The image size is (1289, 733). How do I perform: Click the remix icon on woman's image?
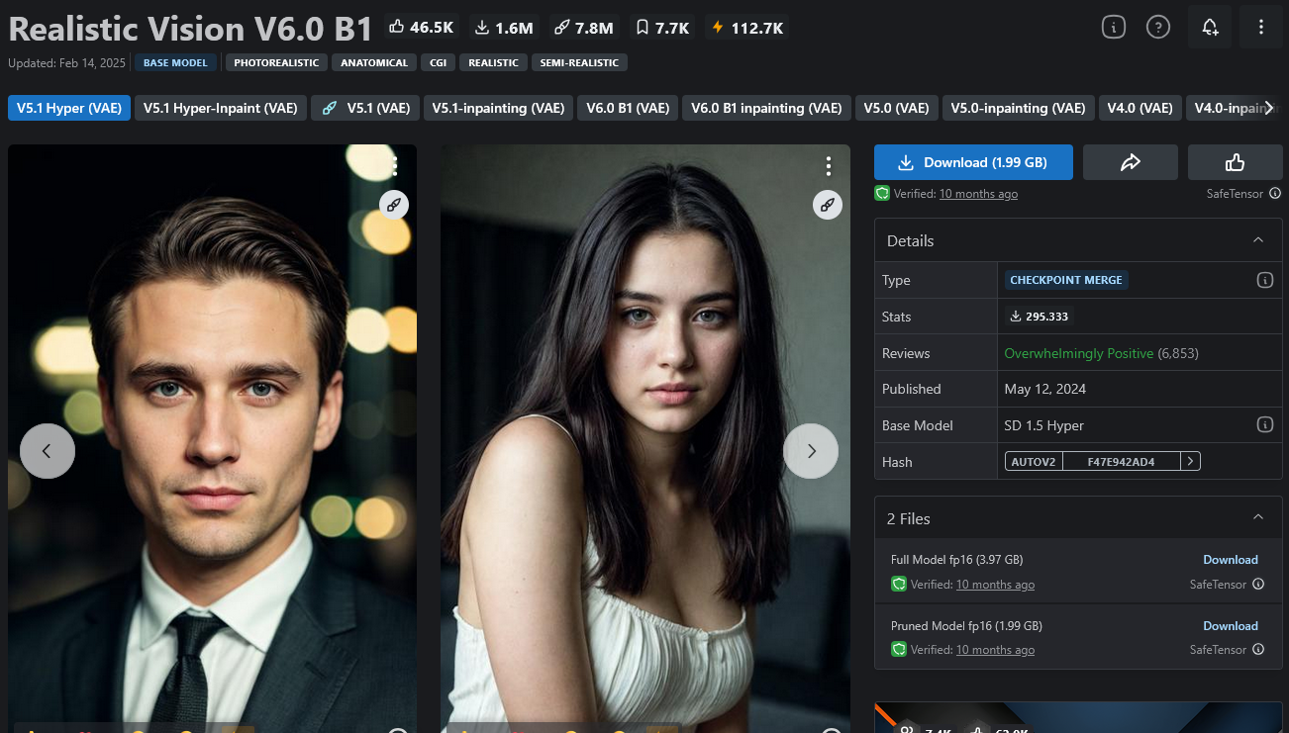pyautogui.click(x=828, y=205)
